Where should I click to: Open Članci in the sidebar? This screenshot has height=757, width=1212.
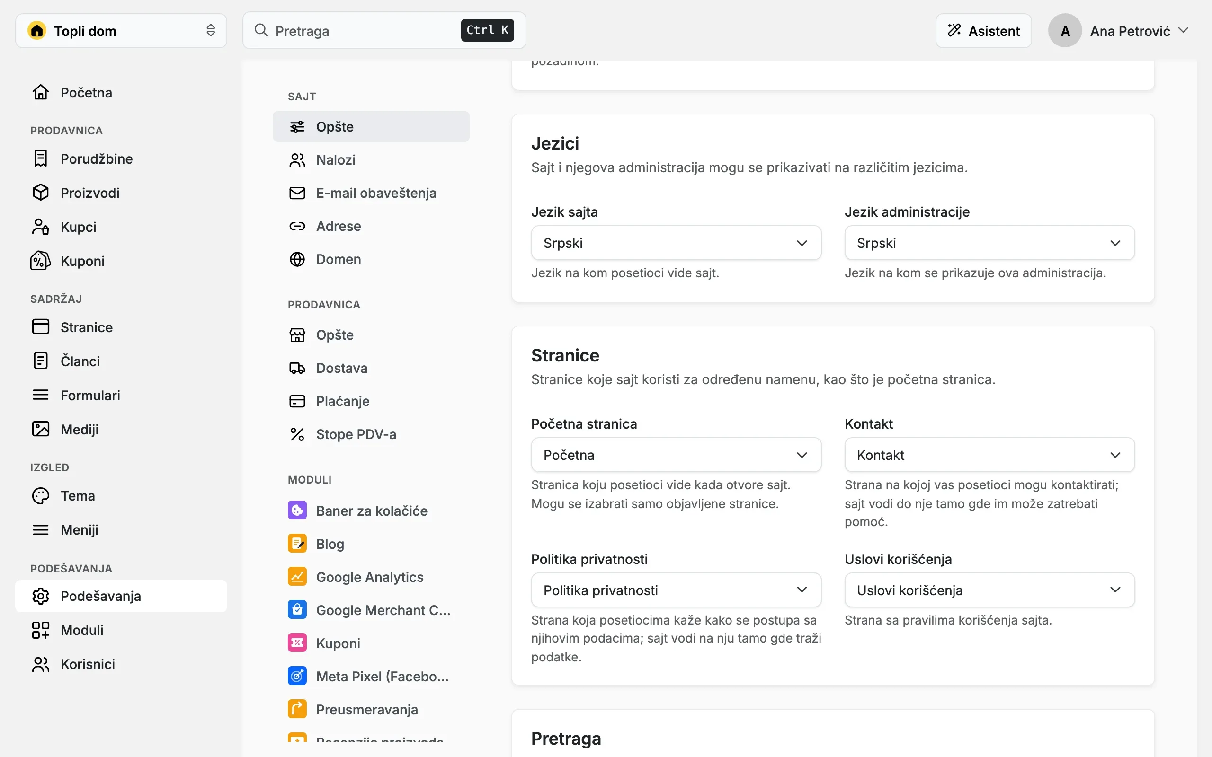coord(121,361)
